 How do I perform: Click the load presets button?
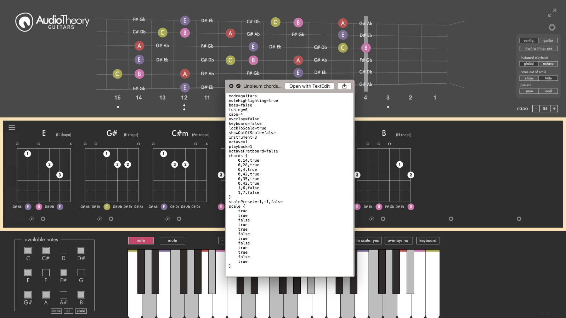548,91
